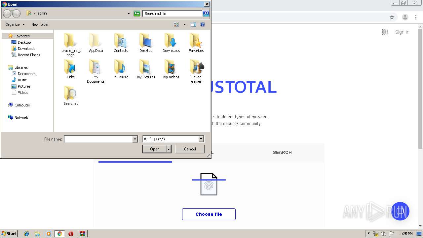
Task: Click the Forward navigation arrow
Action: 16,14
